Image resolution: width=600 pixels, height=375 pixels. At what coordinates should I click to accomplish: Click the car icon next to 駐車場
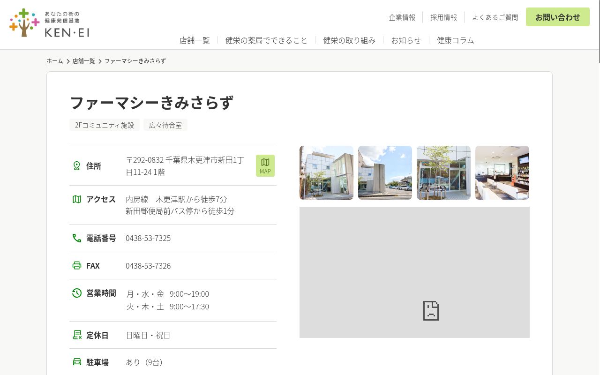[x=77, y=362]
